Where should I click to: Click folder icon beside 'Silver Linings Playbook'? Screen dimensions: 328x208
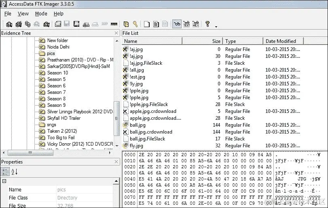point(42,112)
